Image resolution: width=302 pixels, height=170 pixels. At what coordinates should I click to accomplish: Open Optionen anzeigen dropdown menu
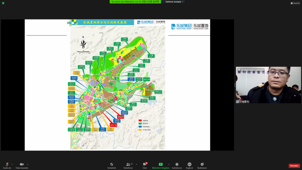click(x=174, y=2)
